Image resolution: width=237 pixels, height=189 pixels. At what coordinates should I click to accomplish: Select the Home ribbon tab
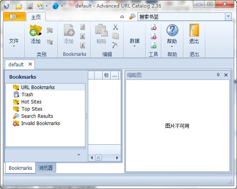point(36,17)
